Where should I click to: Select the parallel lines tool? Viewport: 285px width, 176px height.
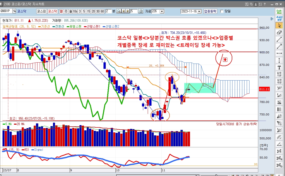[x=279, y=137]
